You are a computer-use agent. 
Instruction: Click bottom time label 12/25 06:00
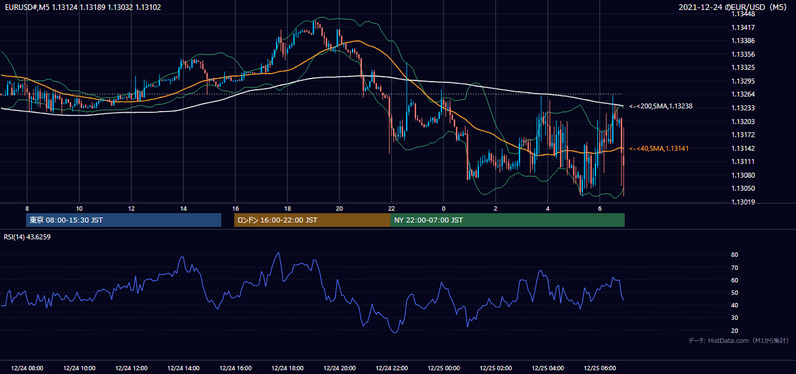tap(600, 368)
